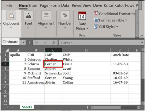Screen dimensions: 145x111
Task: Confirm the formula bar entry checkmark
Action: [x=45, y=43]
